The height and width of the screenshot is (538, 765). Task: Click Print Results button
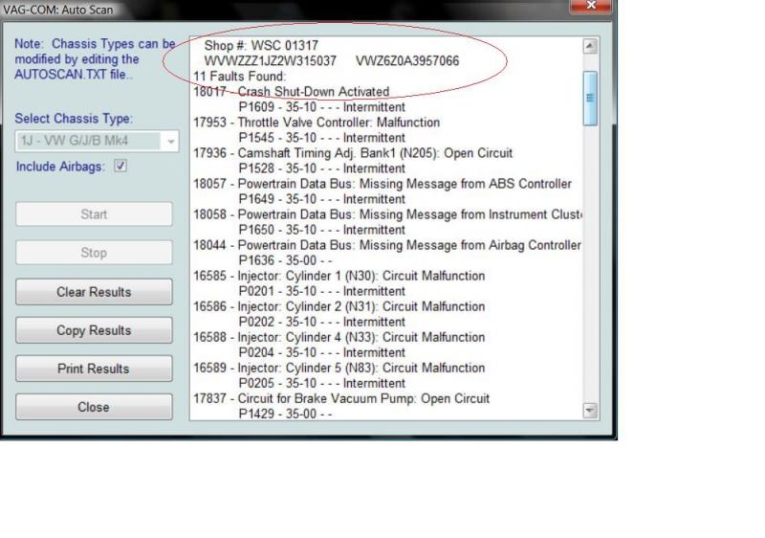pyautogui.click(x=94, y=369)
